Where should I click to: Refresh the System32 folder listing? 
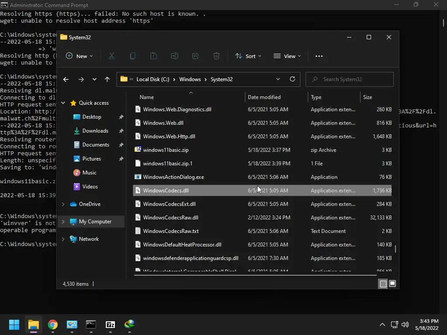click(292, 79)
